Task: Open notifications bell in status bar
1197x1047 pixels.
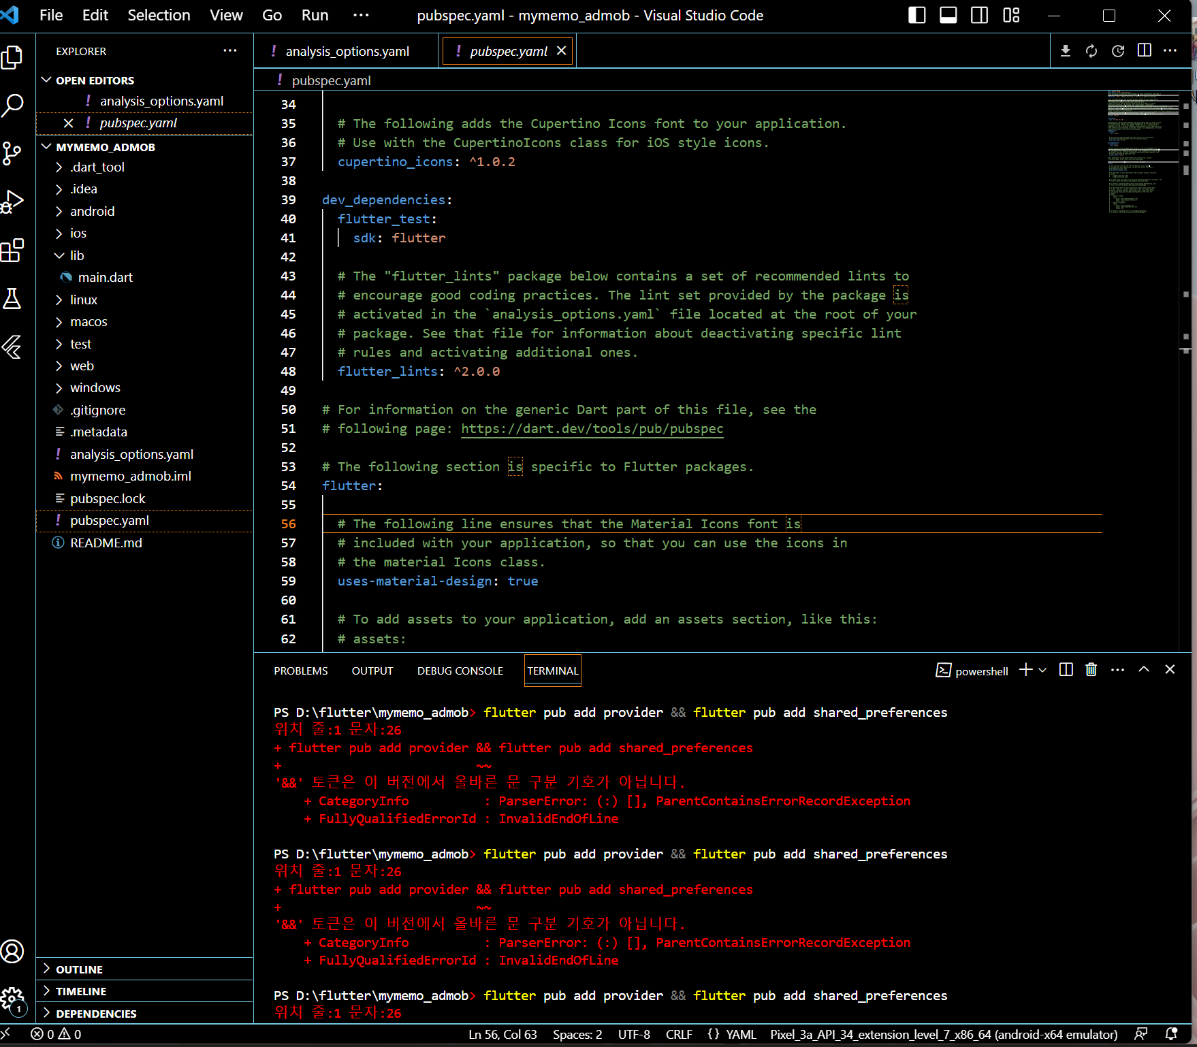Action: [1172, 1034]
